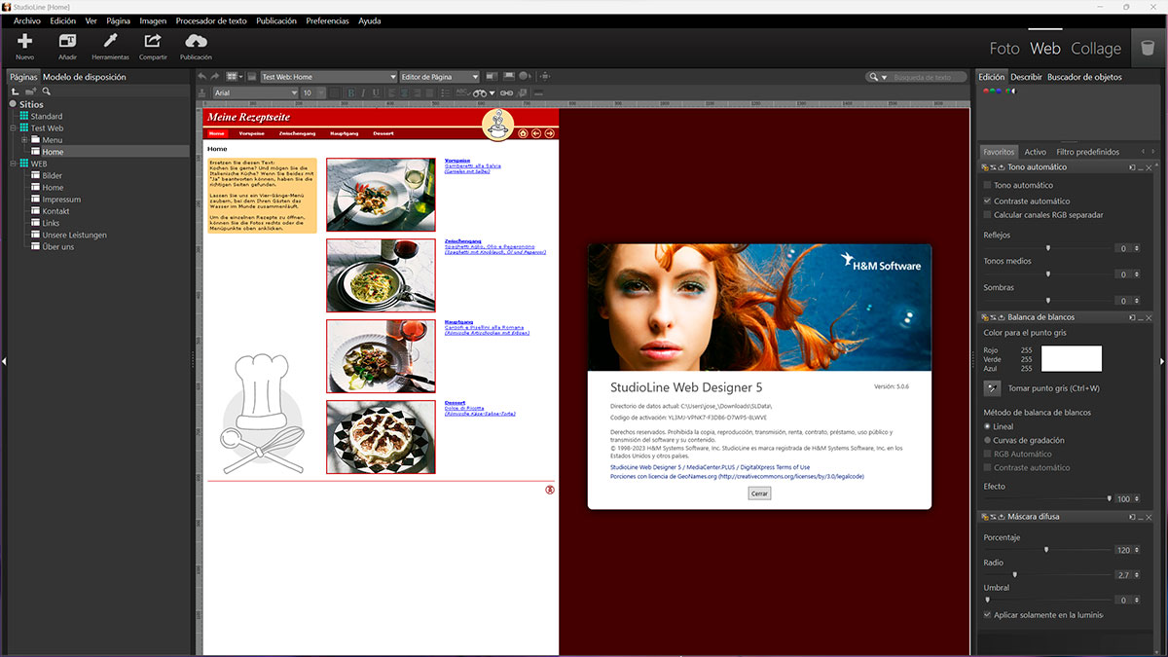Image resolution: width=1168 pixels, height=657 pixels.
Task: Select the Lineal radio button
Action: tap(987, 426)
